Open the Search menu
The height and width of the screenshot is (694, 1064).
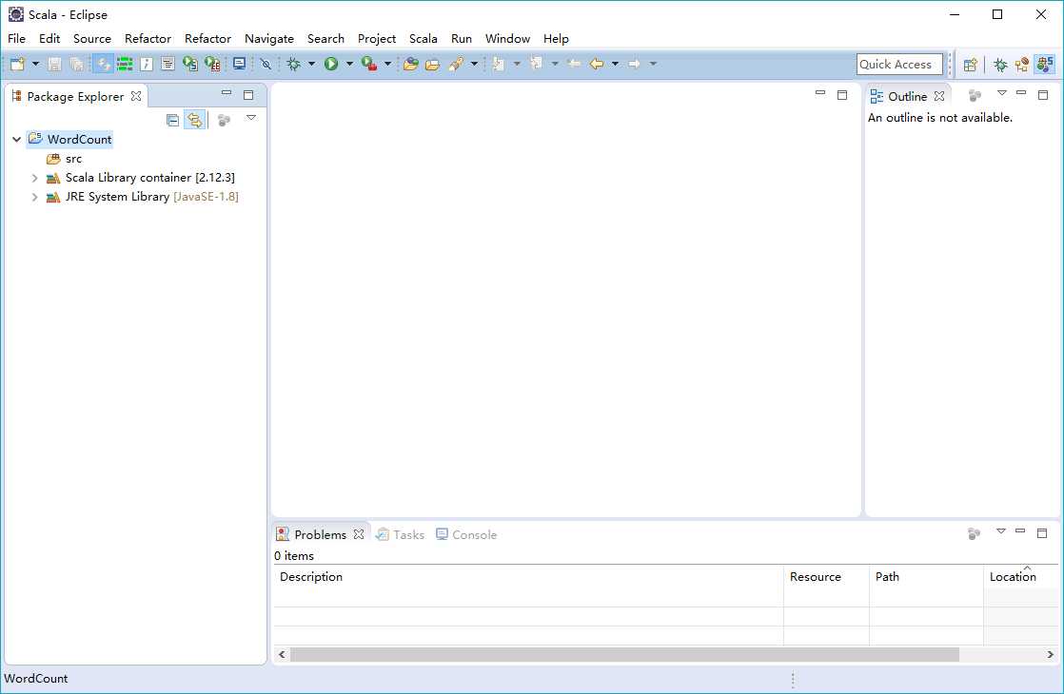325,39
